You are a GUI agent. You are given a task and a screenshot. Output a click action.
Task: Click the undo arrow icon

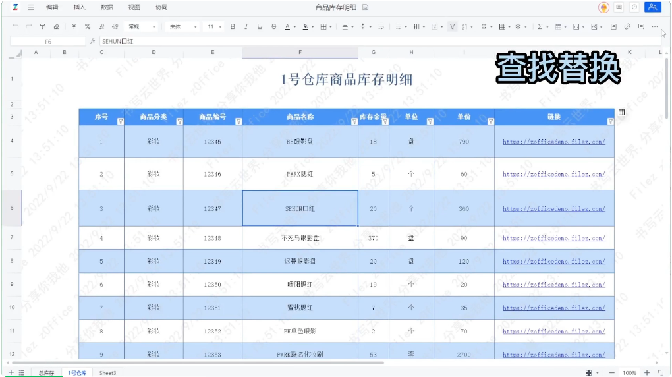[x=15, y=26]
